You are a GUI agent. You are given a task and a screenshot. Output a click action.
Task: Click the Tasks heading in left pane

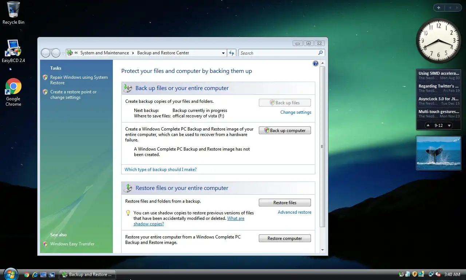(56, 68)
